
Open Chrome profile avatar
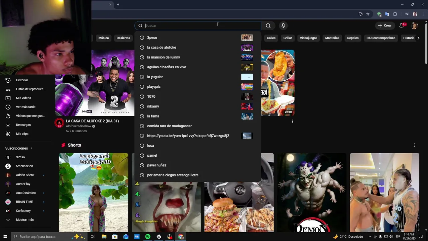415,14
